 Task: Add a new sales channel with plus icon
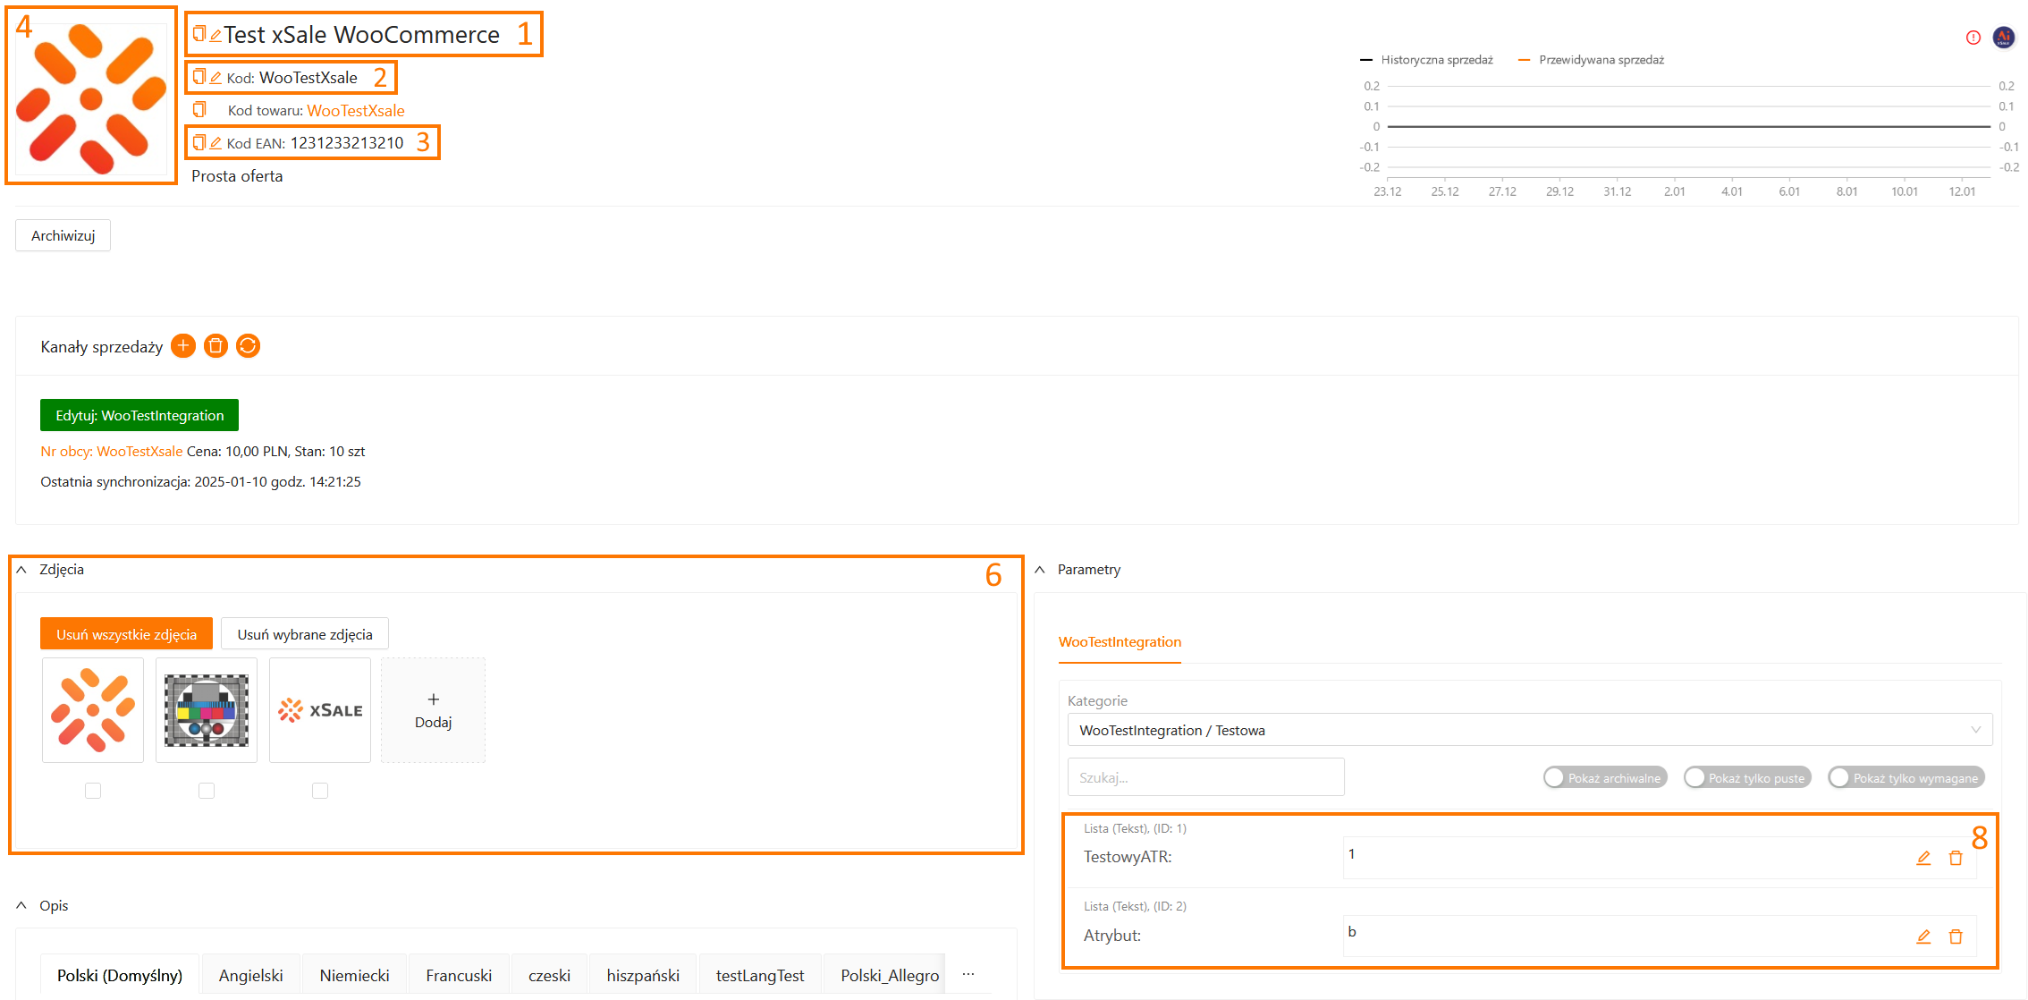coord(183,346)
